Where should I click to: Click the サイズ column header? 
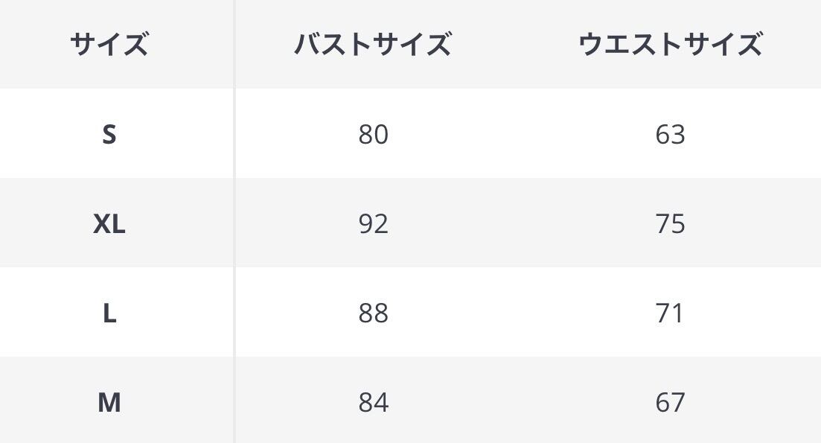point(109,45)
